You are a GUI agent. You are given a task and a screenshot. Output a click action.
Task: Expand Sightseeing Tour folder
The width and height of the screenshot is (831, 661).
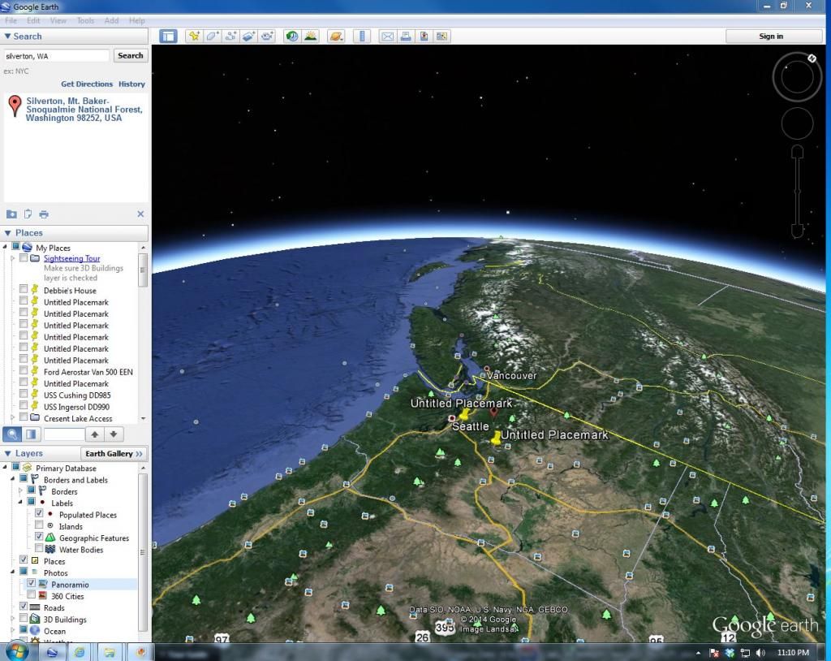click(13, 258)
